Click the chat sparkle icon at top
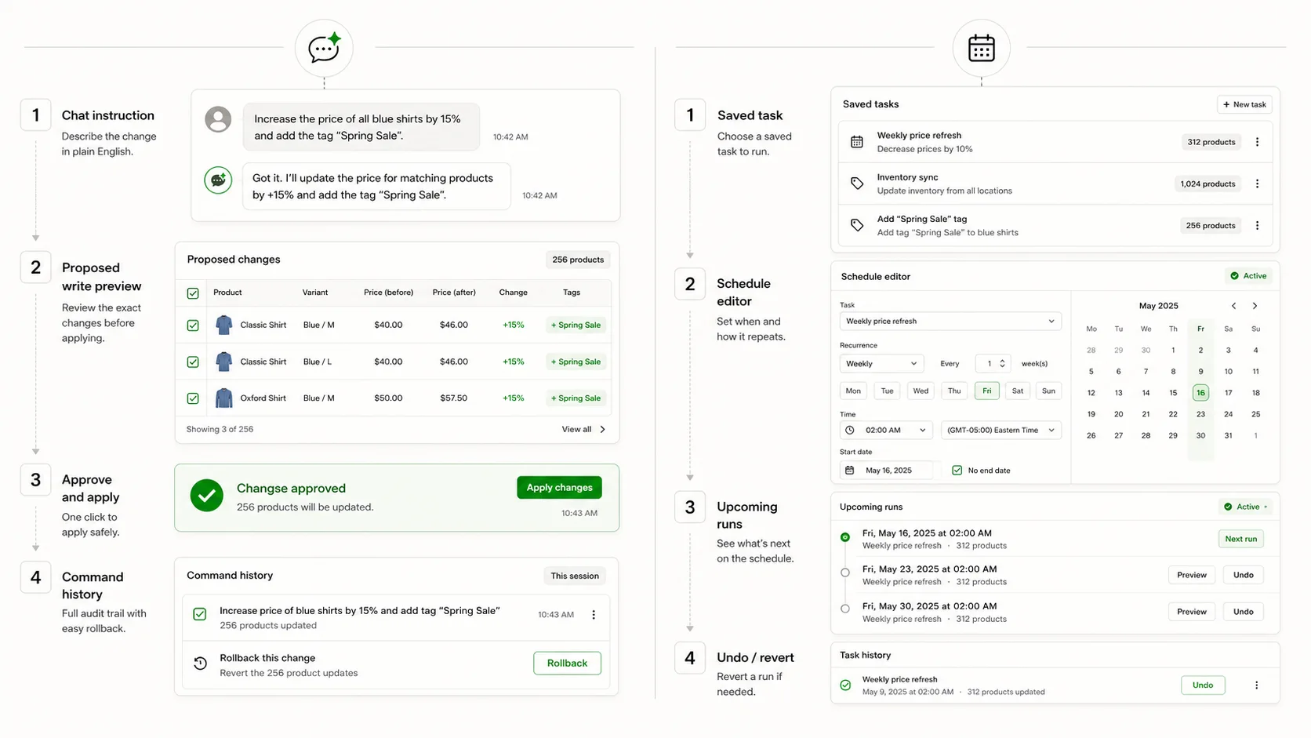1311x738 pixels. [324, 48]
